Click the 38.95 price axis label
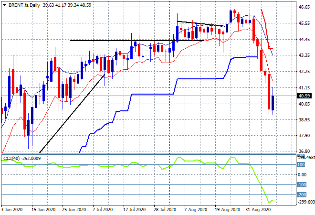Image resolution: width=315 pixels, height=215 pixels. (x=304, y=119)
